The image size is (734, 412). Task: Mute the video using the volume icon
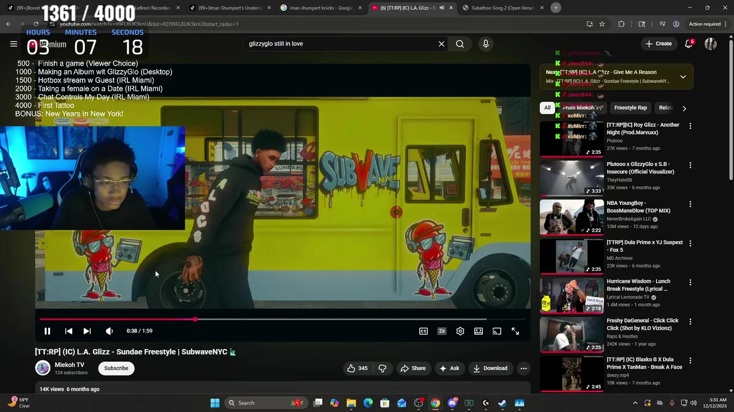pos(109,331)
